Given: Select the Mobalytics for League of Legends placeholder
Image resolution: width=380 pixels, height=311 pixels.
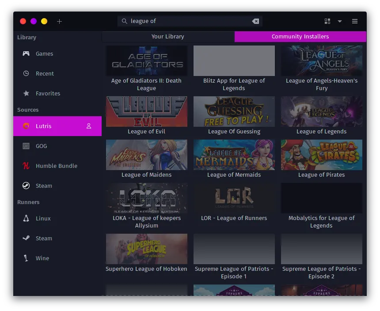Looking at the screenshot, I should pos(322,198).
